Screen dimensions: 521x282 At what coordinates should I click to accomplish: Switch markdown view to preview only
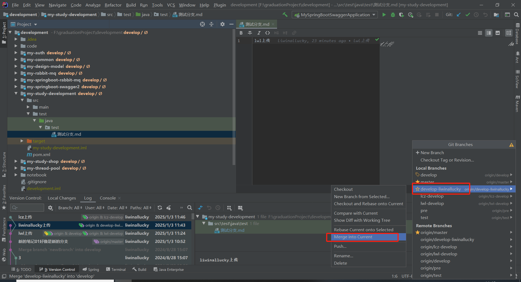coord(498,33)
